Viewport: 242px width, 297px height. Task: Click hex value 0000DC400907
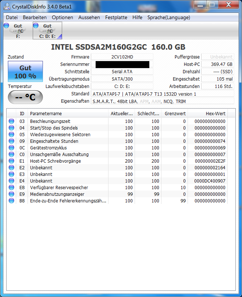tap(210, 181)
